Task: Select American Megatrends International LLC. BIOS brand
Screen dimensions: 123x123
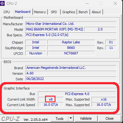Action: [x=71, y=68]
